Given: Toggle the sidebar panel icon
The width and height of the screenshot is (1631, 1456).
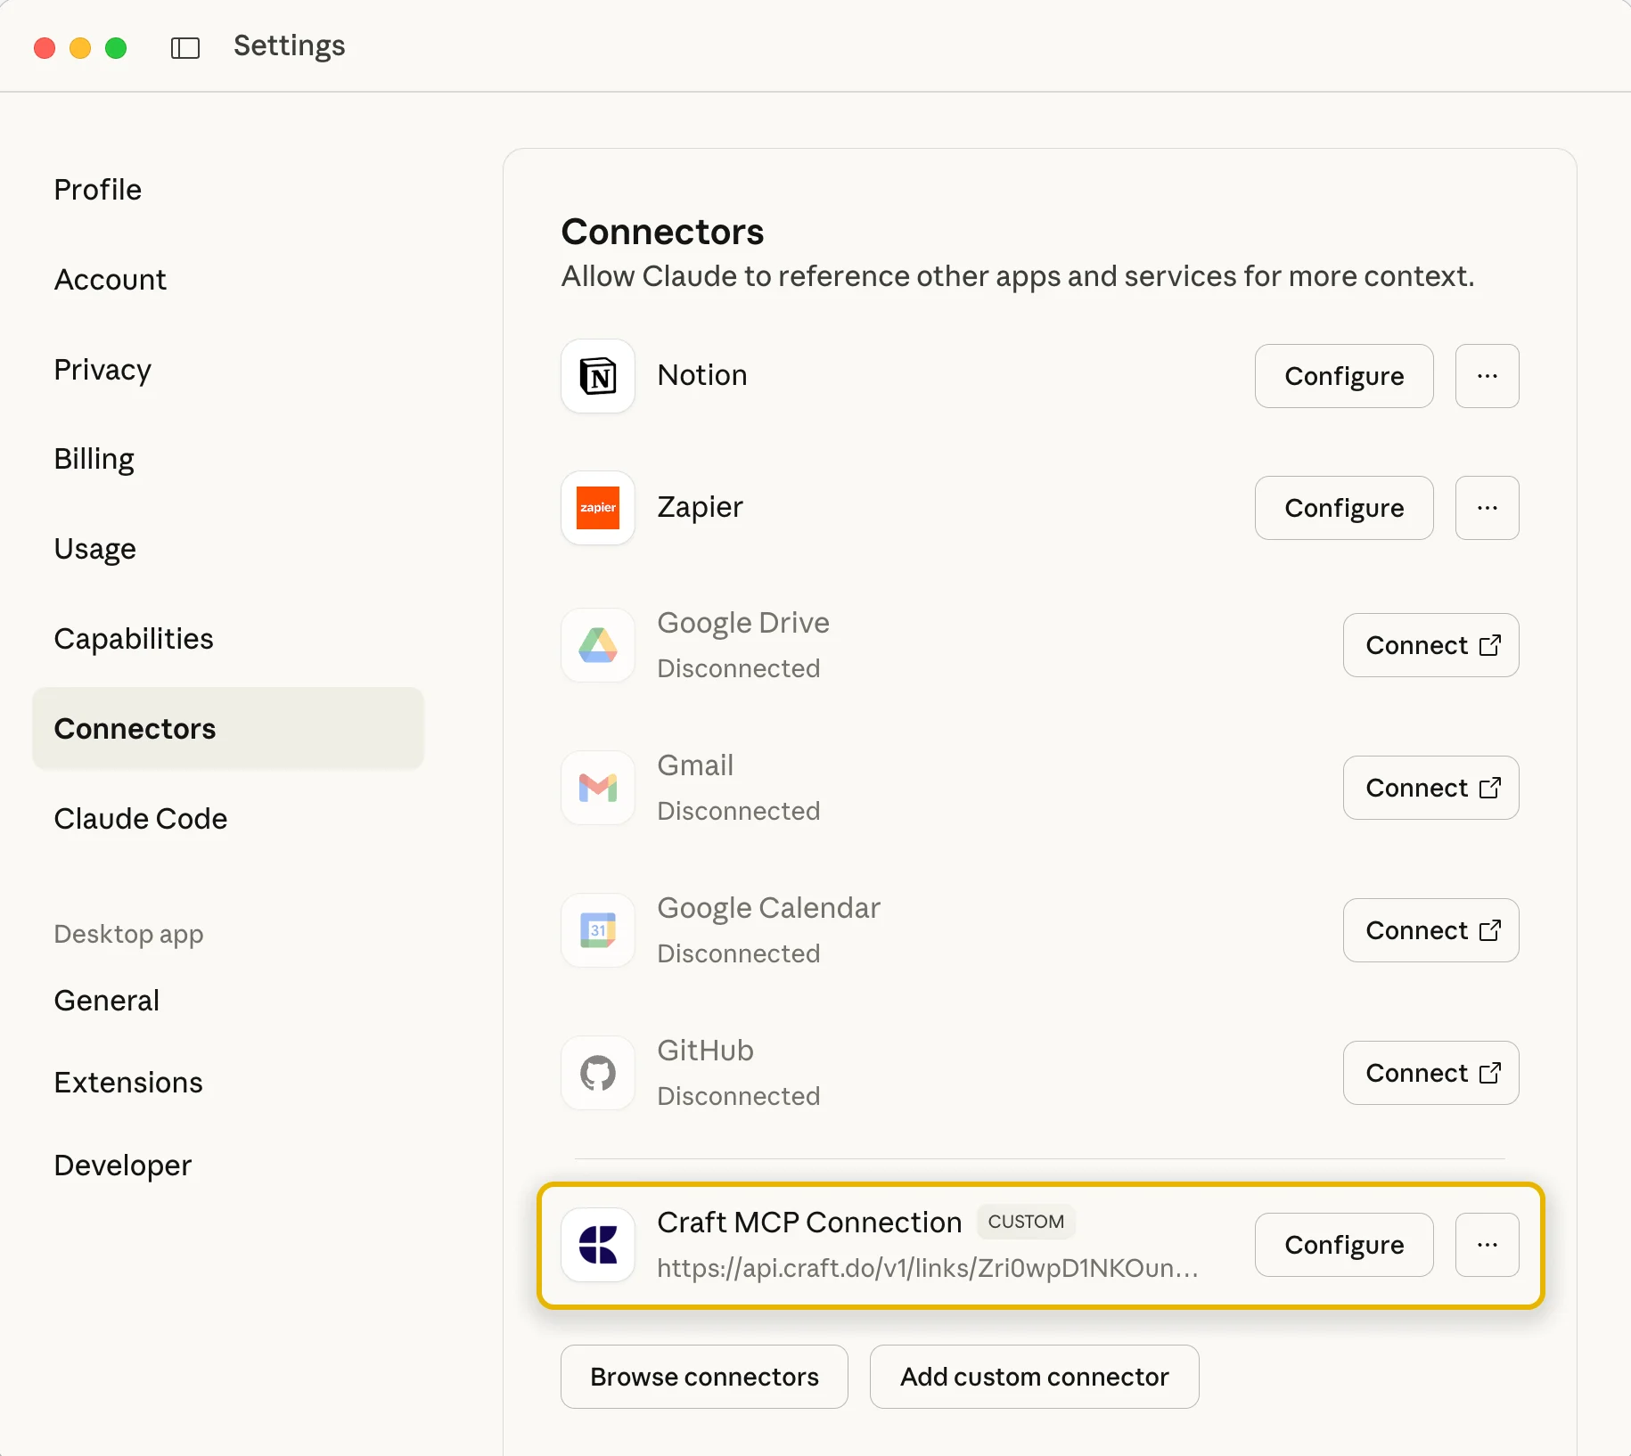Looking at the screenshot, I should (184, 46).
